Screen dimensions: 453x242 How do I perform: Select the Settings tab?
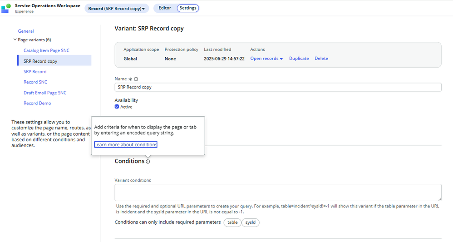[188, 8]
